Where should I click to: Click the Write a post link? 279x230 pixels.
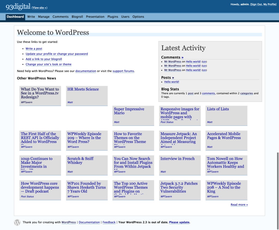34,49
